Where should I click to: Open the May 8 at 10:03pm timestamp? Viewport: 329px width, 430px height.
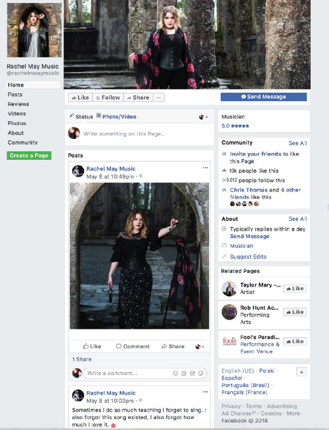110,401
